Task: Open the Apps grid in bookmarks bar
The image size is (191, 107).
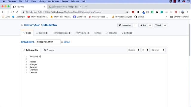Action: pos(6,17)
